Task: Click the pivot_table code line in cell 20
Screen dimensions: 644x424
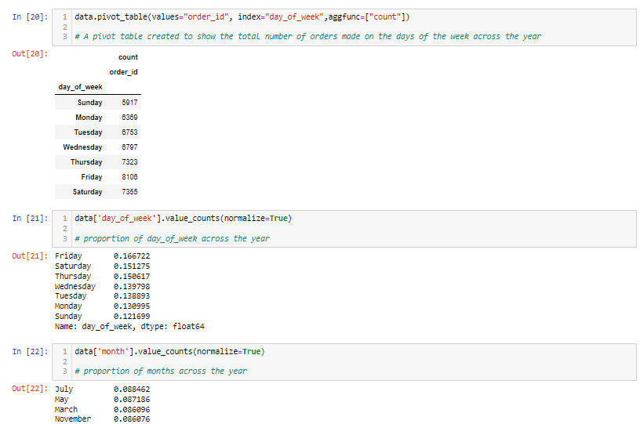Action: tap(242, 16)
